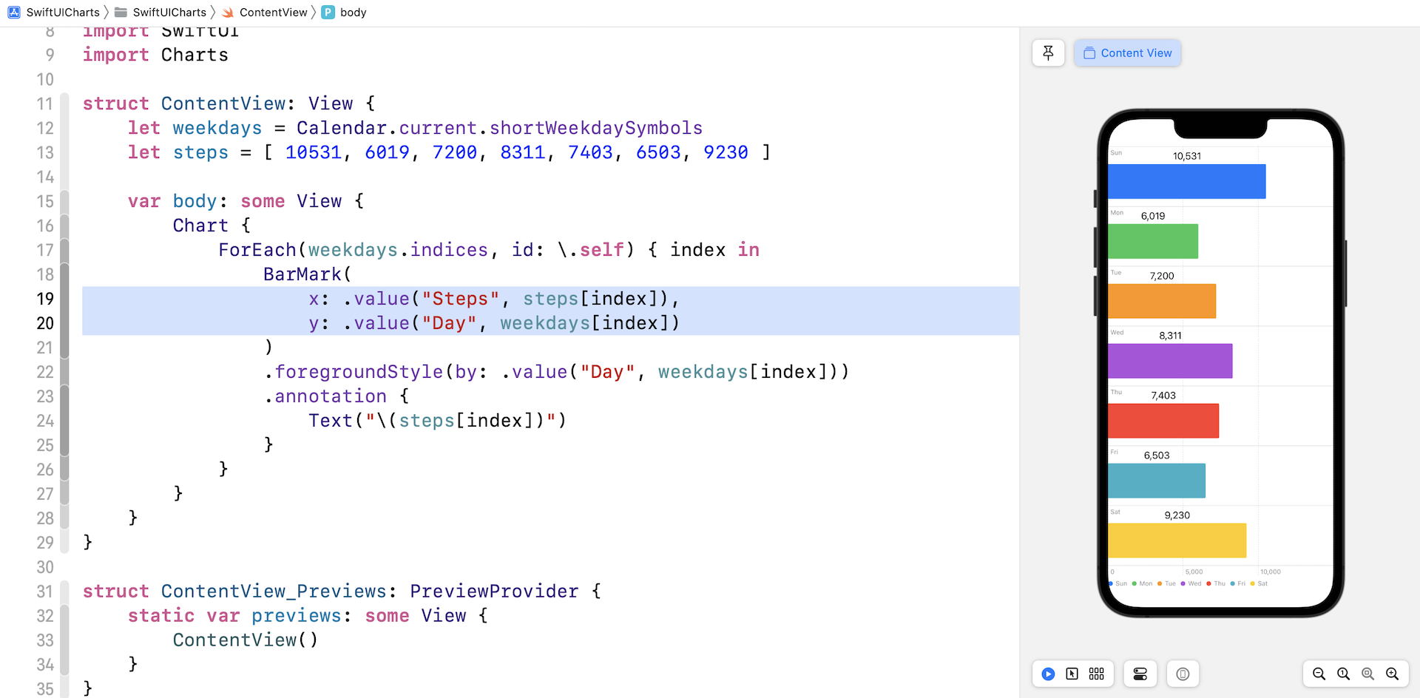
Task: Open SwiftUICharts project in jump bar
Action: (x=54, y=12)
